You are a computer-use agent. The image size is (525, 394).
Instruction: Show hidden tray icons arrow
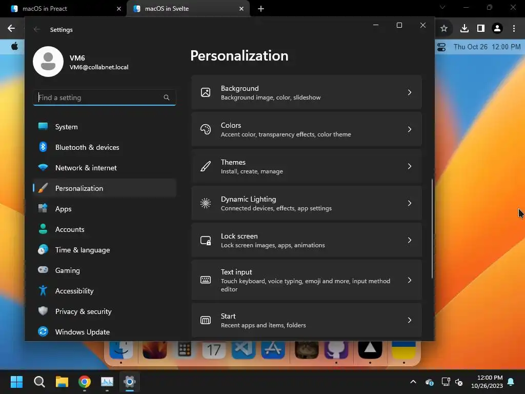click(413, 382)
